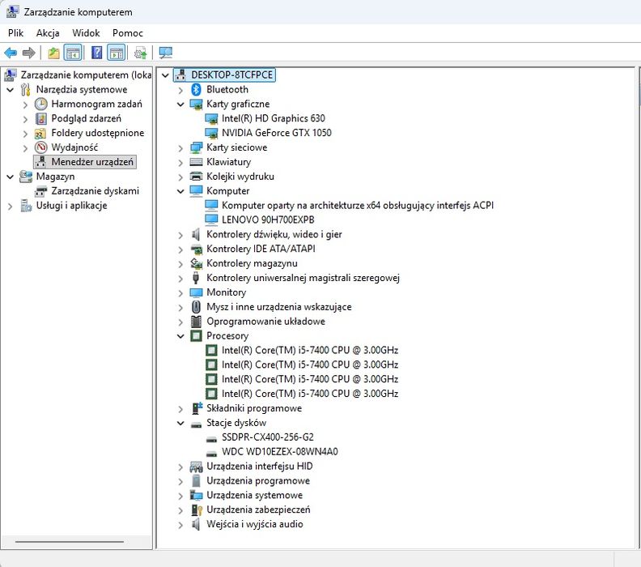Click the Up one level folder icon
The image size is (641, 567).
[x=53, y=53]
